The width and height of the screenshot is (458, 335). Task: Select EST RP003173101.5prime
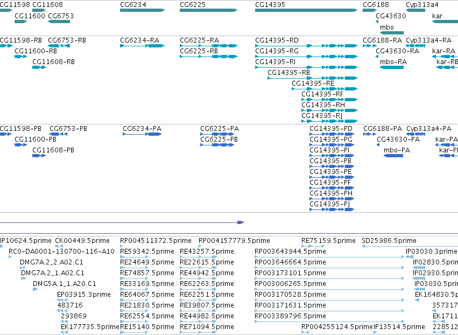pyautogui.click(x=329, y=278)
